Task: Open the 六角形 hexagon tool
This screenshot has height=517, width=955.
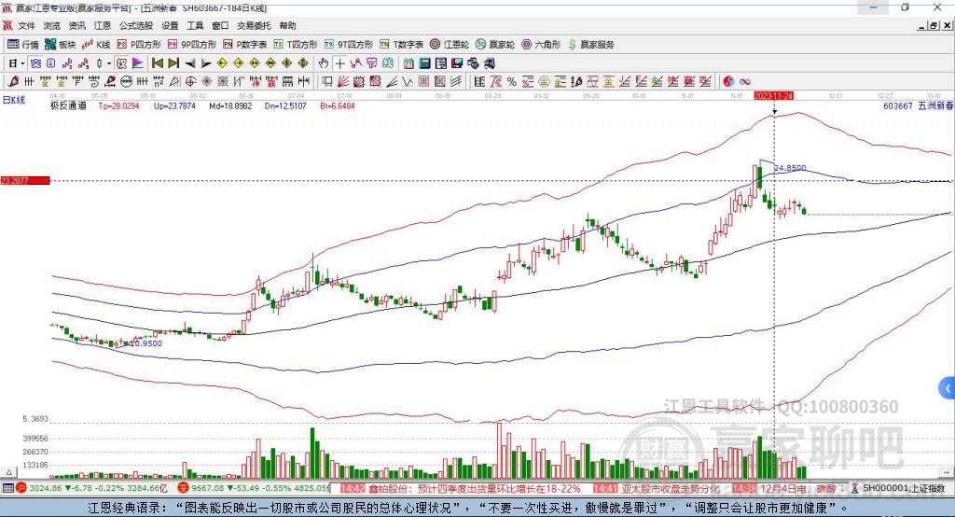Action: 541,45
